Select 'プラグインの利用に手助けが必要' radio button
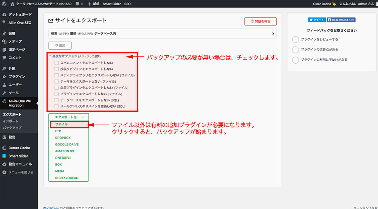 tap(296, 60)
